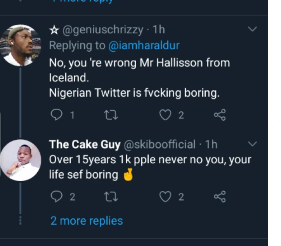Expand the '2 more replies' thread
281x246 pixels.
point(87,221)
